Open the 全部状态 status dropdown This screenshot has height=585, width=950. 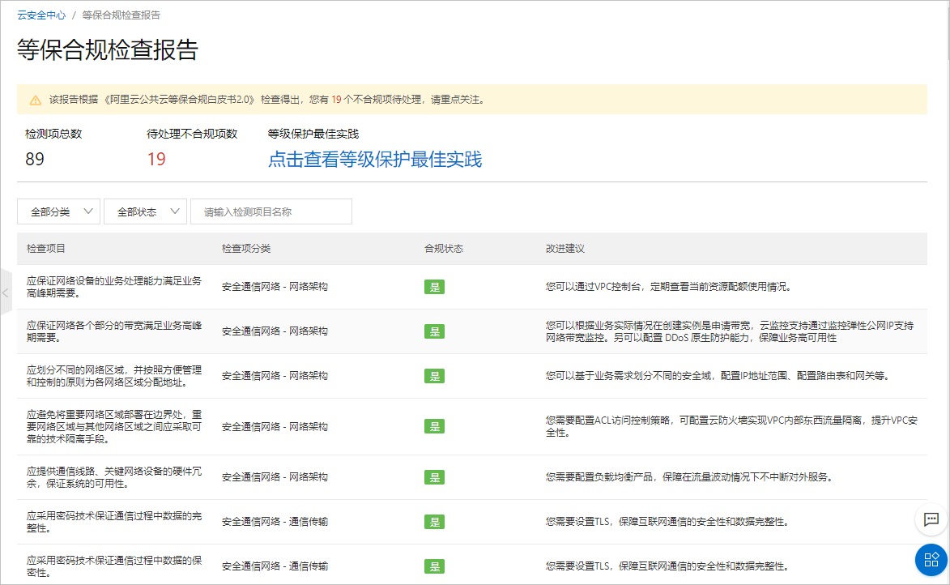(x=146, y=211)
